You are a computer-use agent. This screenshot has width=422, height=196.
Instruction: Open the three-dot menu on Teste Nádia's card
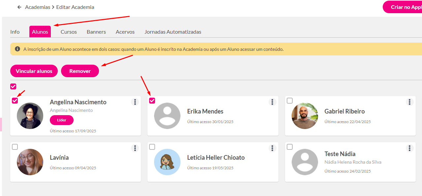click(x=409, y=148)
